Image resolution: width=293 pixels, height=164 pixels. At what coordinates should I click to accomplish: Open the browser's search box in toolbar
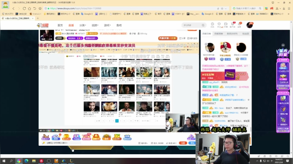(x=247, y=9)
